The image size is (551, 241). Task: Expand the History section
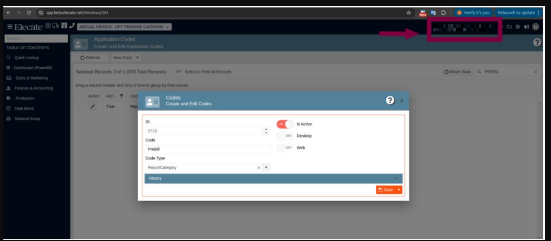[x=273, y=179]
